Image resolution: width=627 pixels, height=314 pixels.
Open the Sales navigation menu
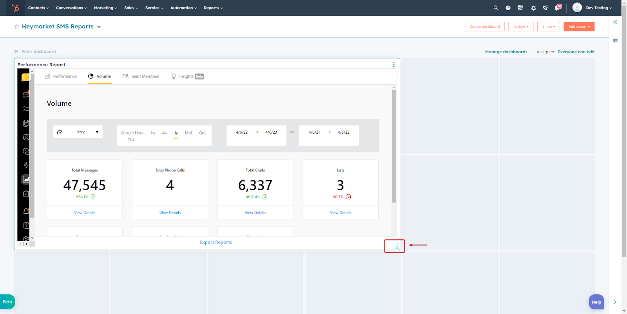[x=131, y=8]
